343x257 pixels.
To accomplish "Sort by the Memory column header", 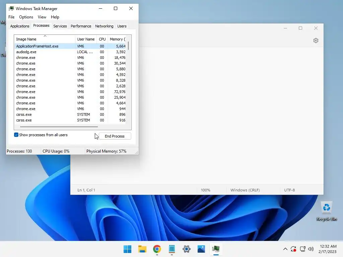I will (x=118, y=39).
